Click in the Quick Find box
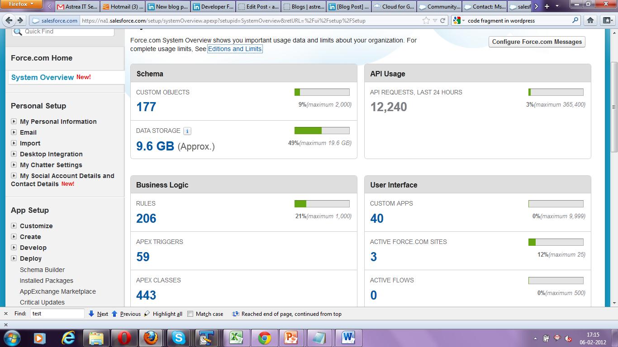Screen dimensions: 618x347 pyautogui.click(x=63, y=32)
